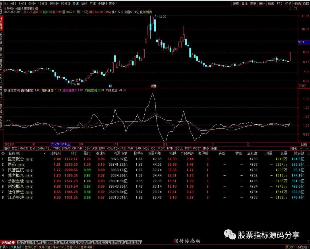Click the 窗口 tab

[x=15, y=148]
